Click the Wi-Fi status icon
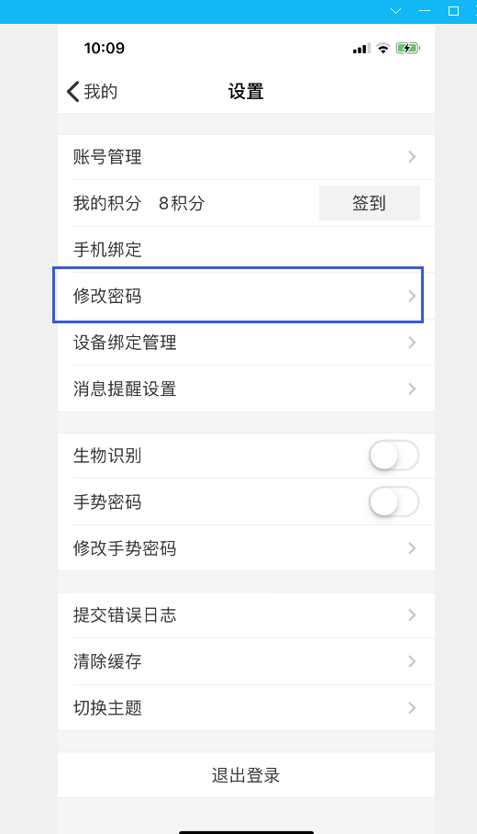The image size is (477, 834). point(383,49)
